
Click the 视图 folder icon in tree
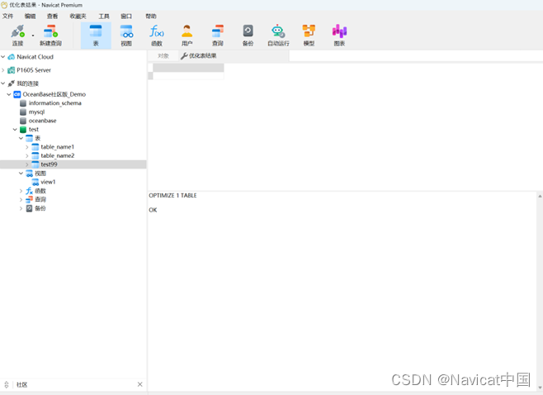[29, 173]
